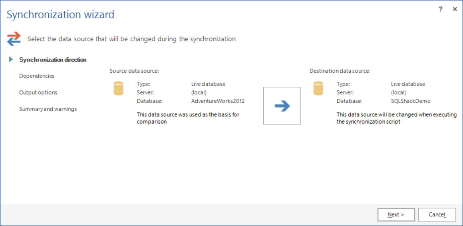
Task: Click the Source data source label
Action: tap(134, 71)
